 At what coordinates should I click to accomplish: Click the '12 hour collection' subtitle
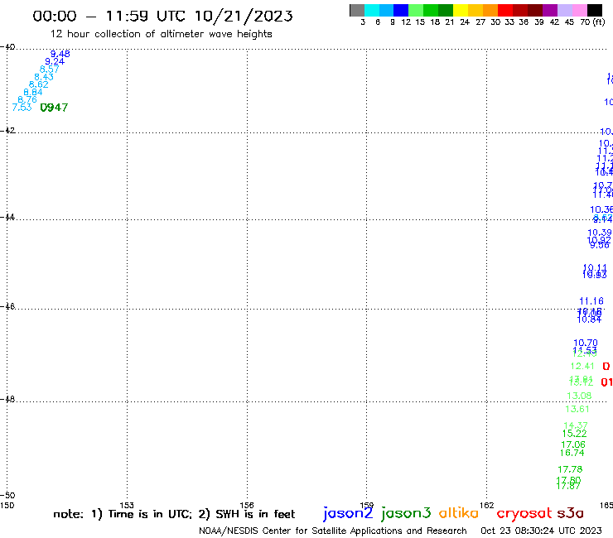[161, 34]
